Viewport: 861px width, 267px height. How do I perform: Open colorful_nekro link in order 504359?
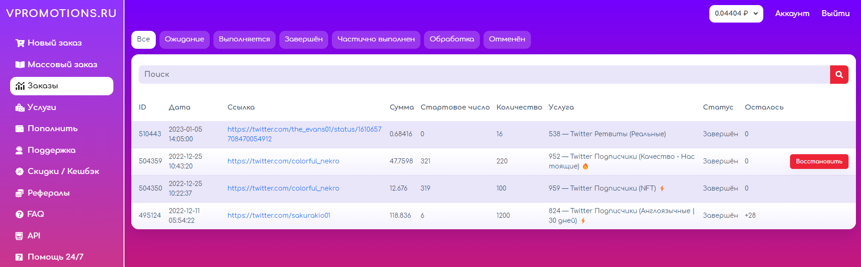[283, 161]
